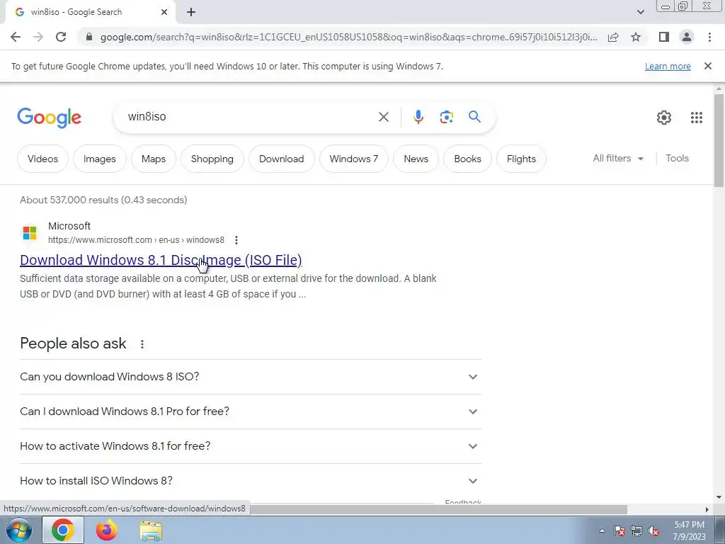Screen dimensions: 725x544
Task: Click the microsoft.com result URL
Action: (x=136, y=240)
